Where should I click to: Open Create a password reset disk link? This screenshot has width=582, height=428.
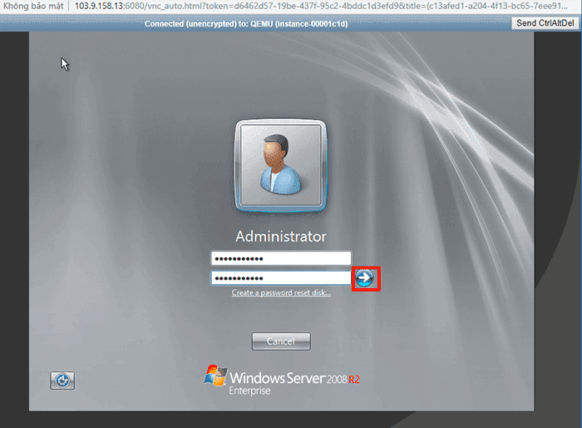pyautogui.click(x=281, y=292)
